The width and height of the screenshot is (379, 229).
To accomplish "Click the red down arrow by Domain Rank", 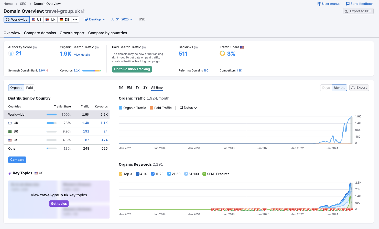I will (47, 70).
